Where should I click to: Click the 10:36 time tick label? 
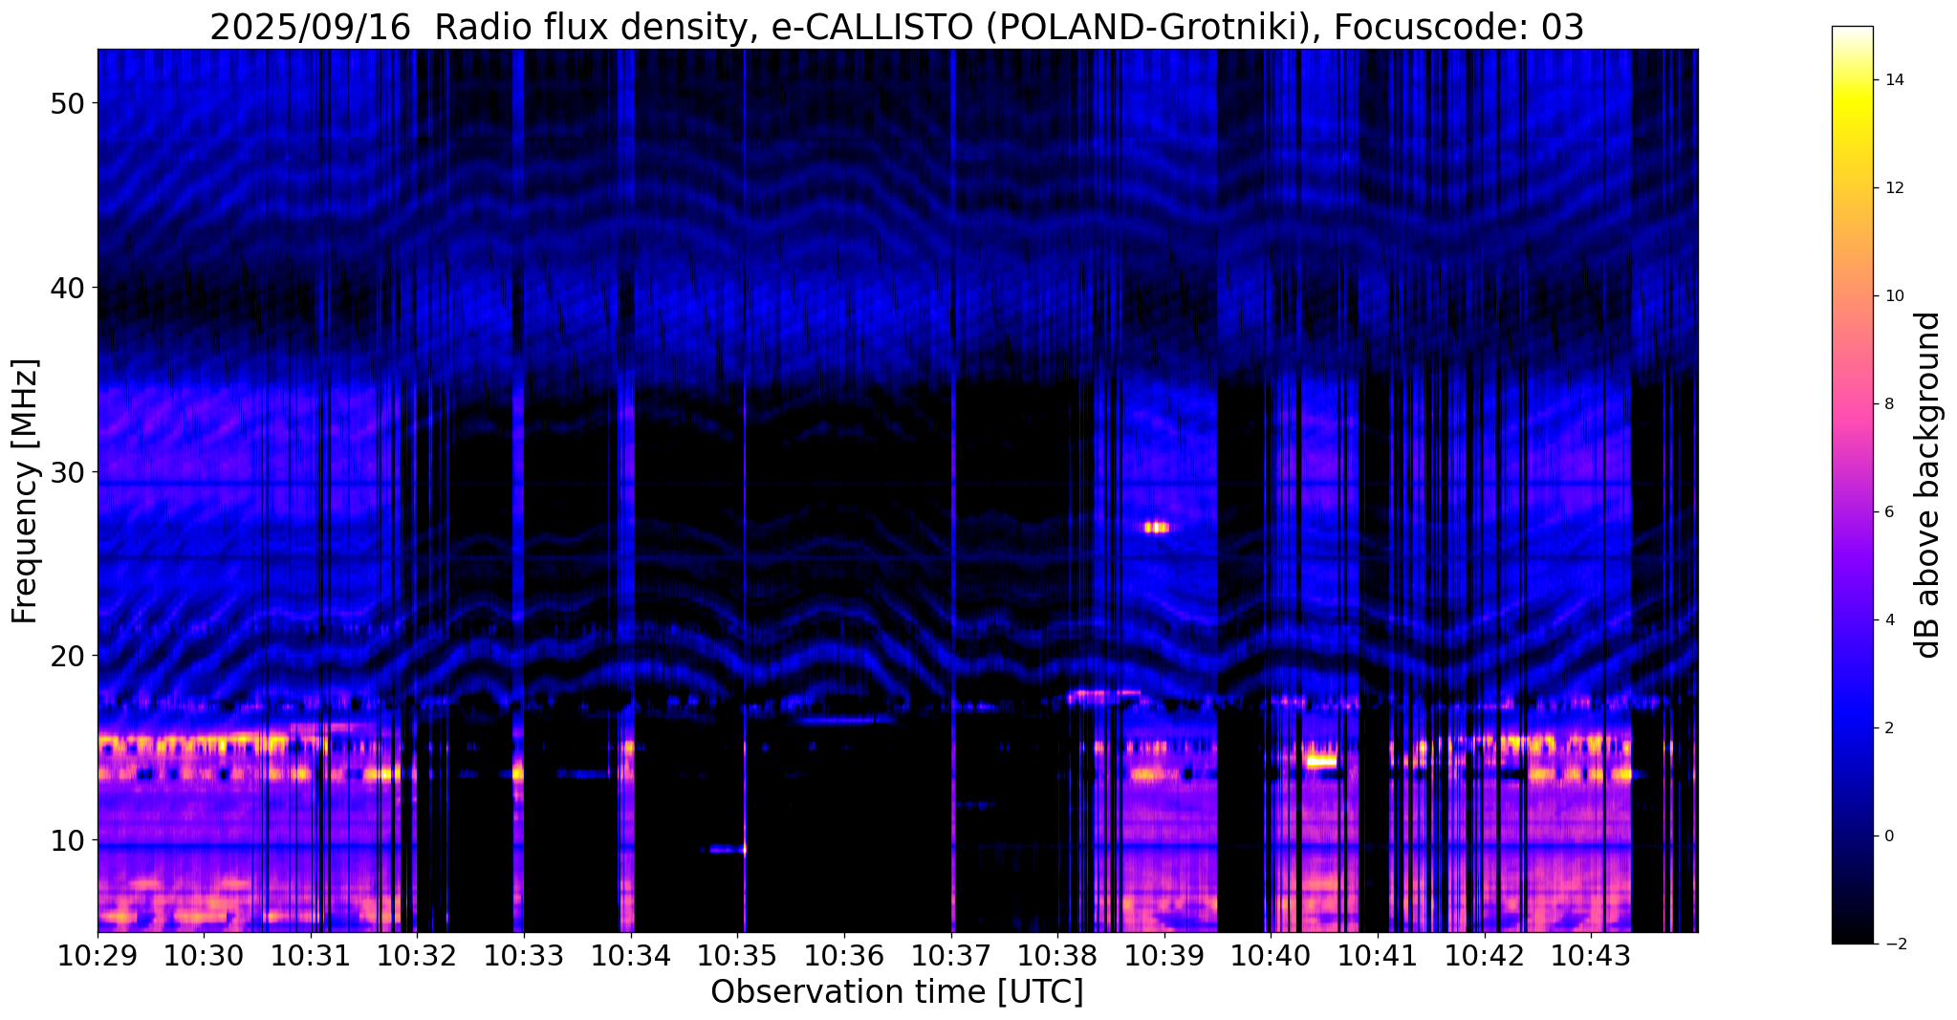[844, 954]
